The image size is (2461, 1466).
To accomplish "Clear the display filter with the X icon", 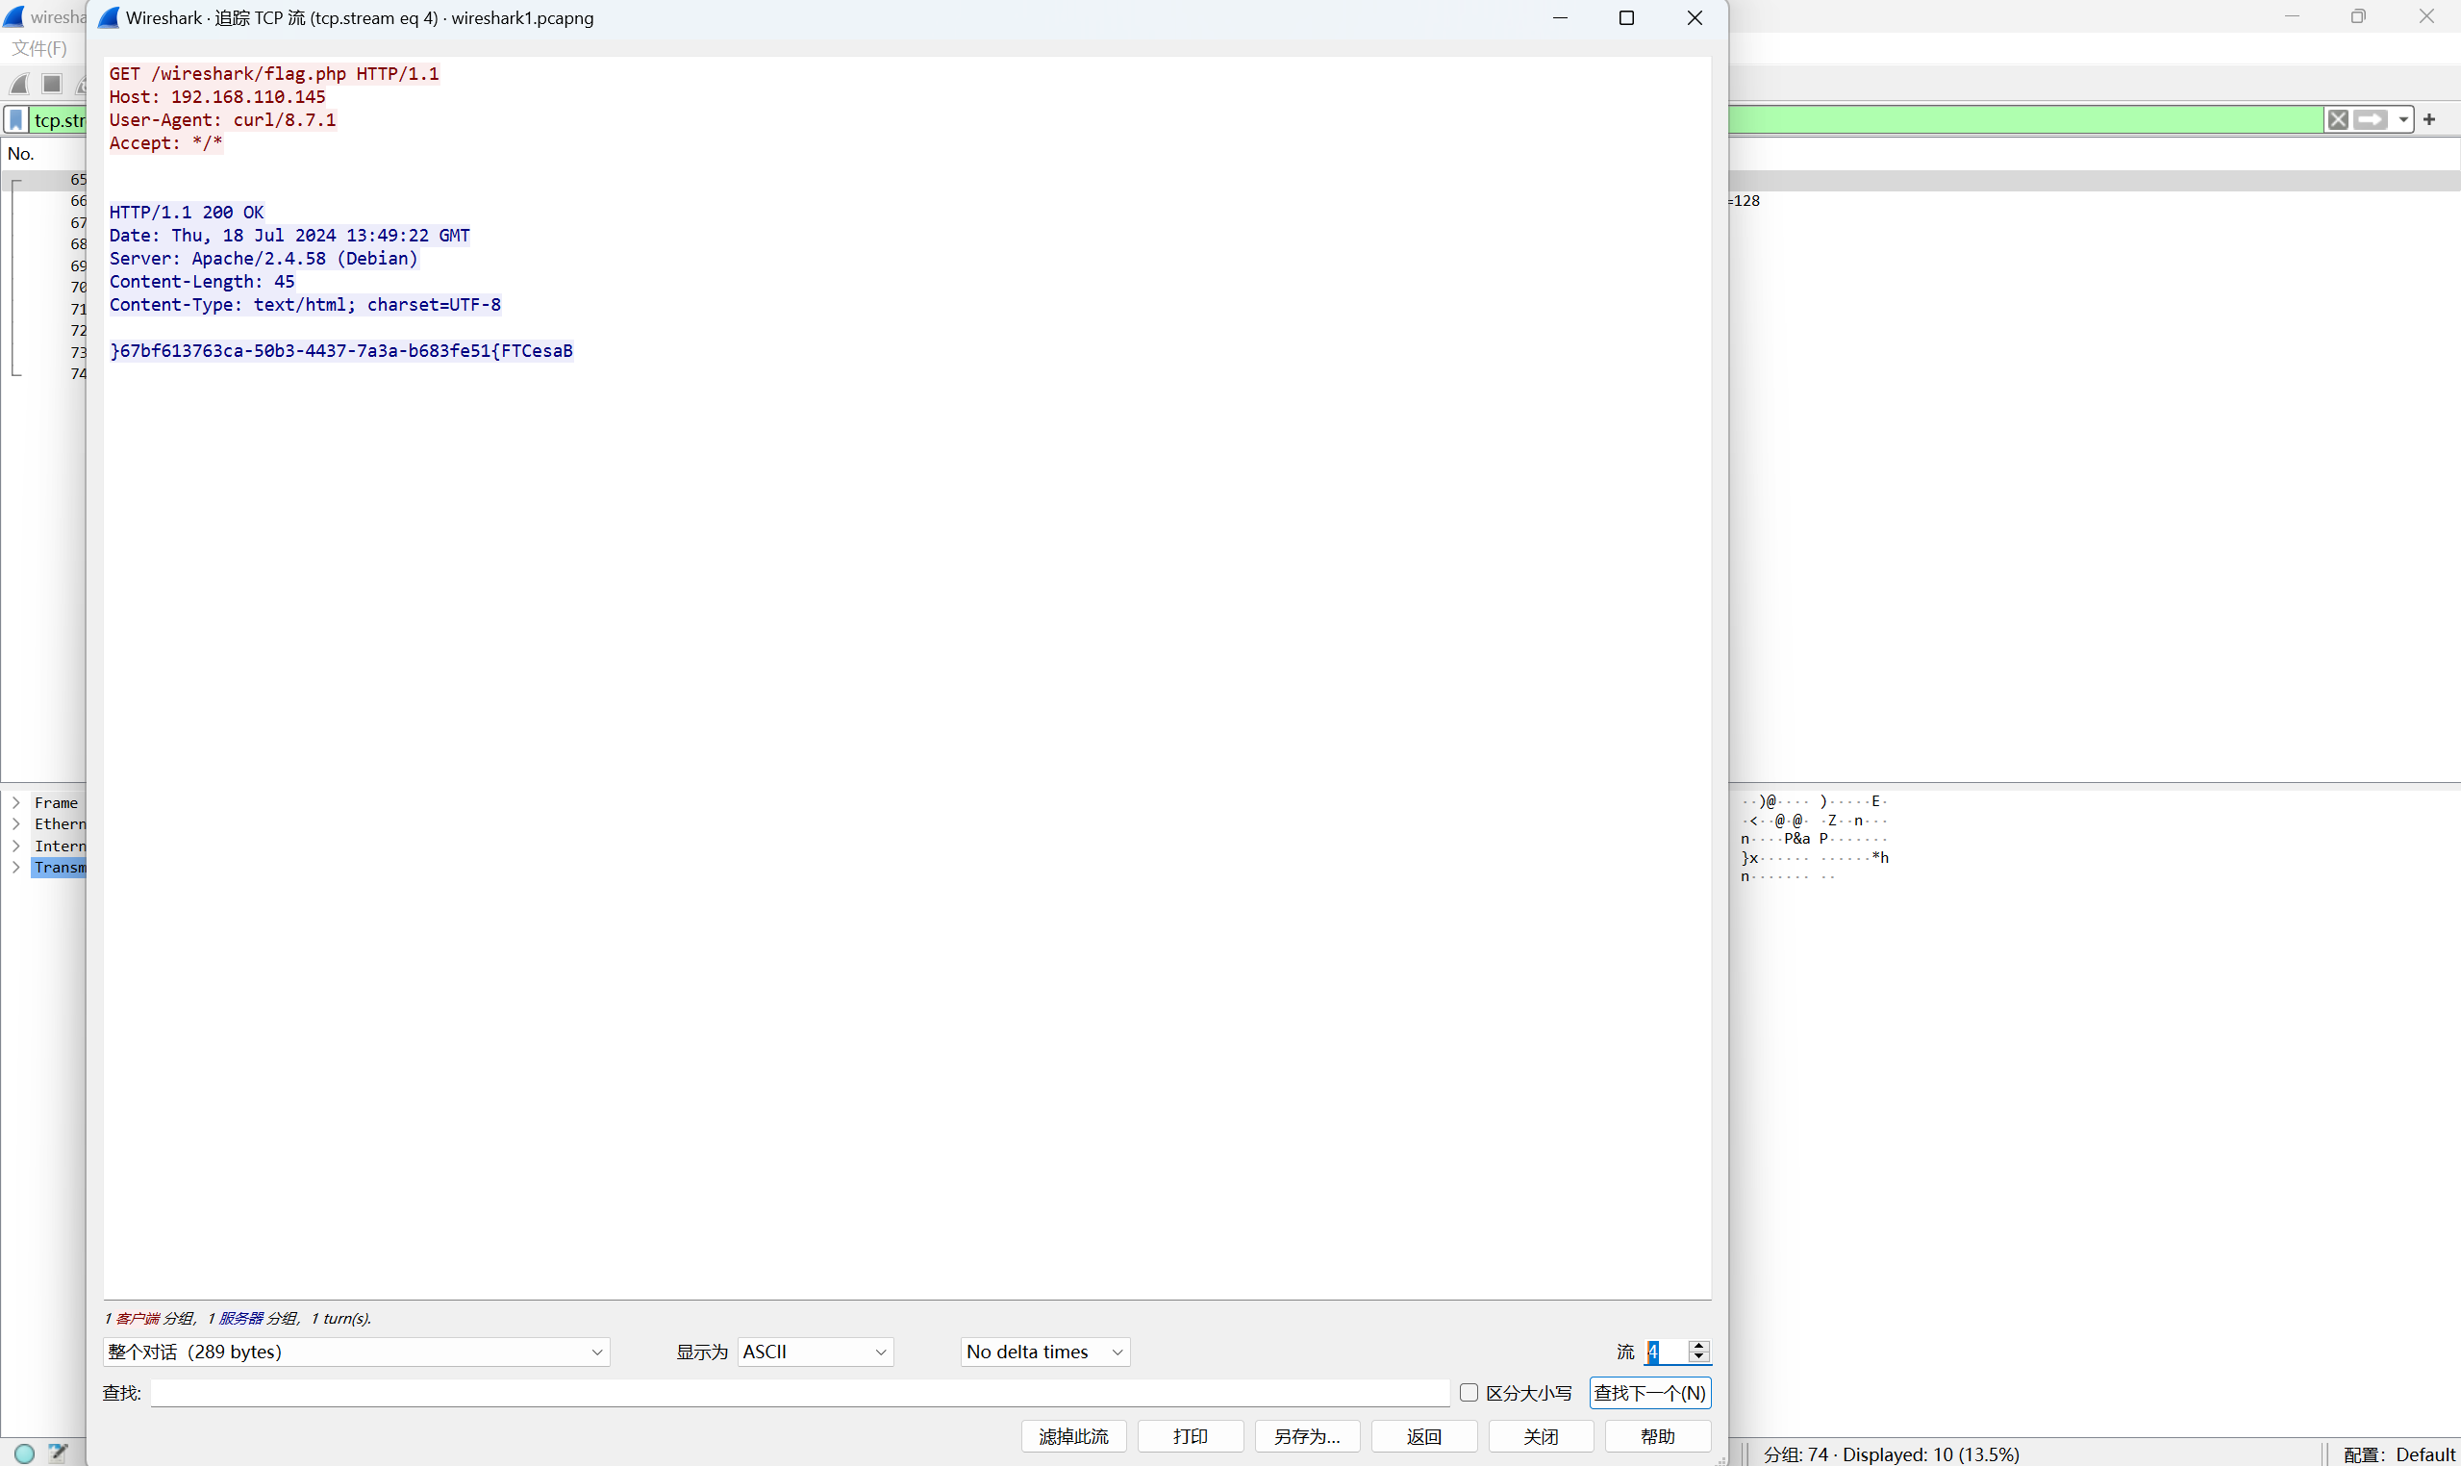I will point(2338,119).
